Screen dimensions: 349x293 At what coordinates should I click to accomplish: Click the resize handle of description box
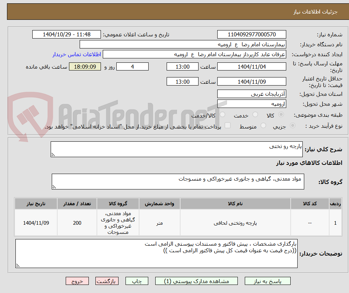53,155
